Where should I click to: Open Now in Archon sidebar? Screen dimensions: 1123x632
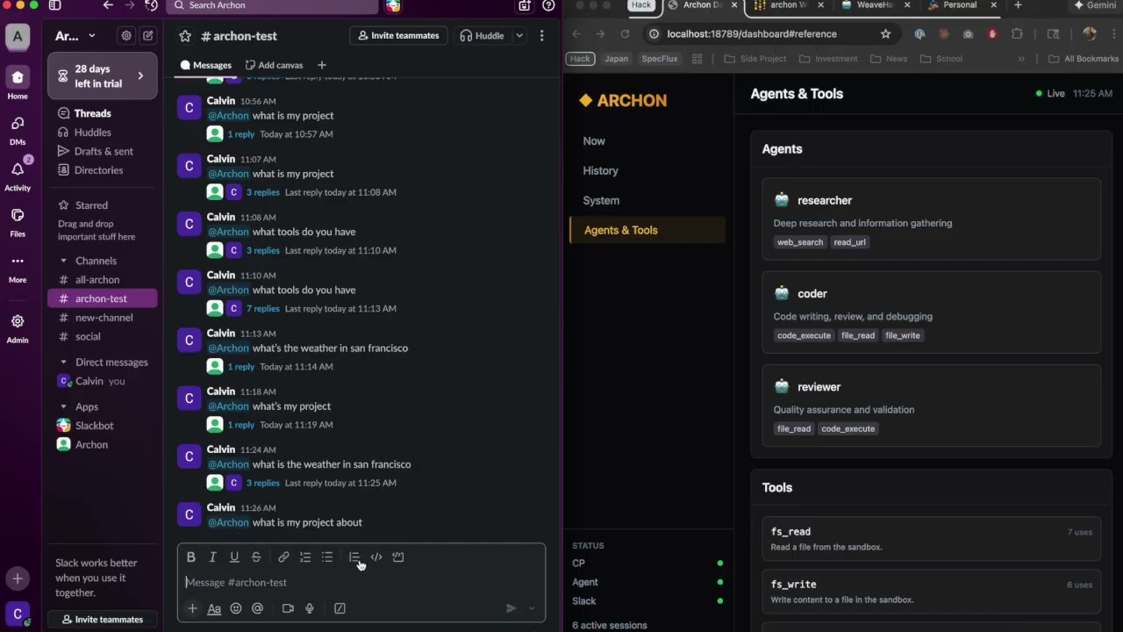[x=647, y=141]
